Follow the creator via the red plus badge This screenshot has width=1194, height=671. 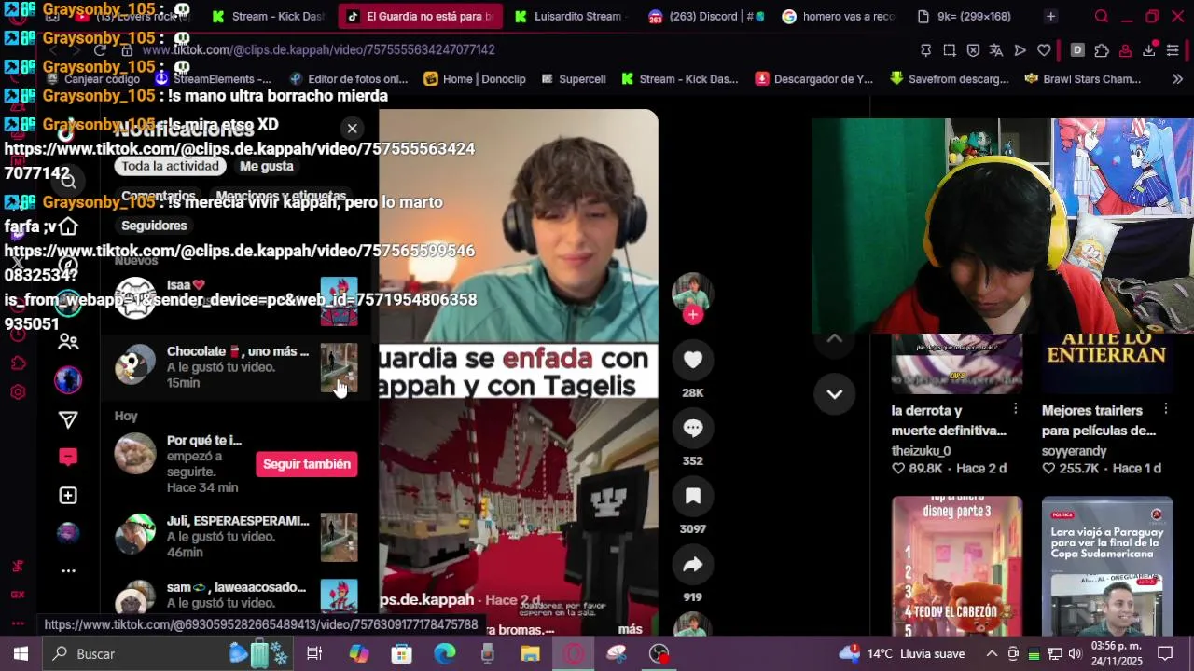click(x=692, y=315)
